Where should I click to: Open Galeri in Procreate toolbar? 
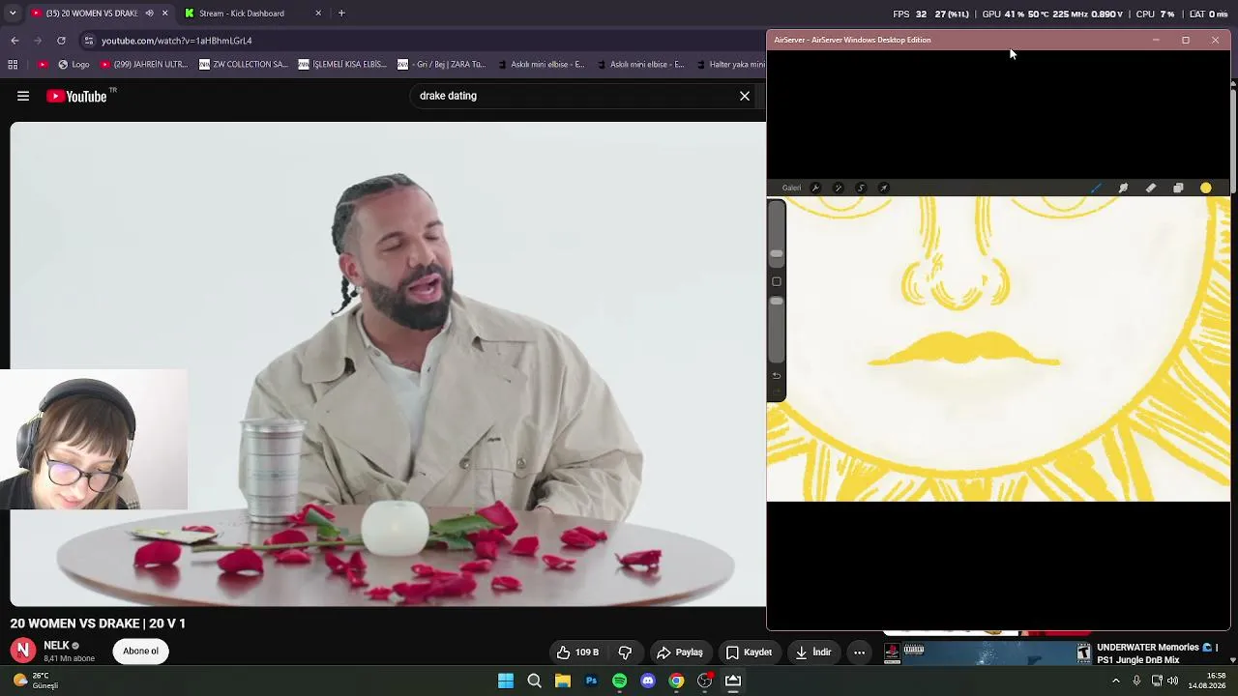pos(791,188)
